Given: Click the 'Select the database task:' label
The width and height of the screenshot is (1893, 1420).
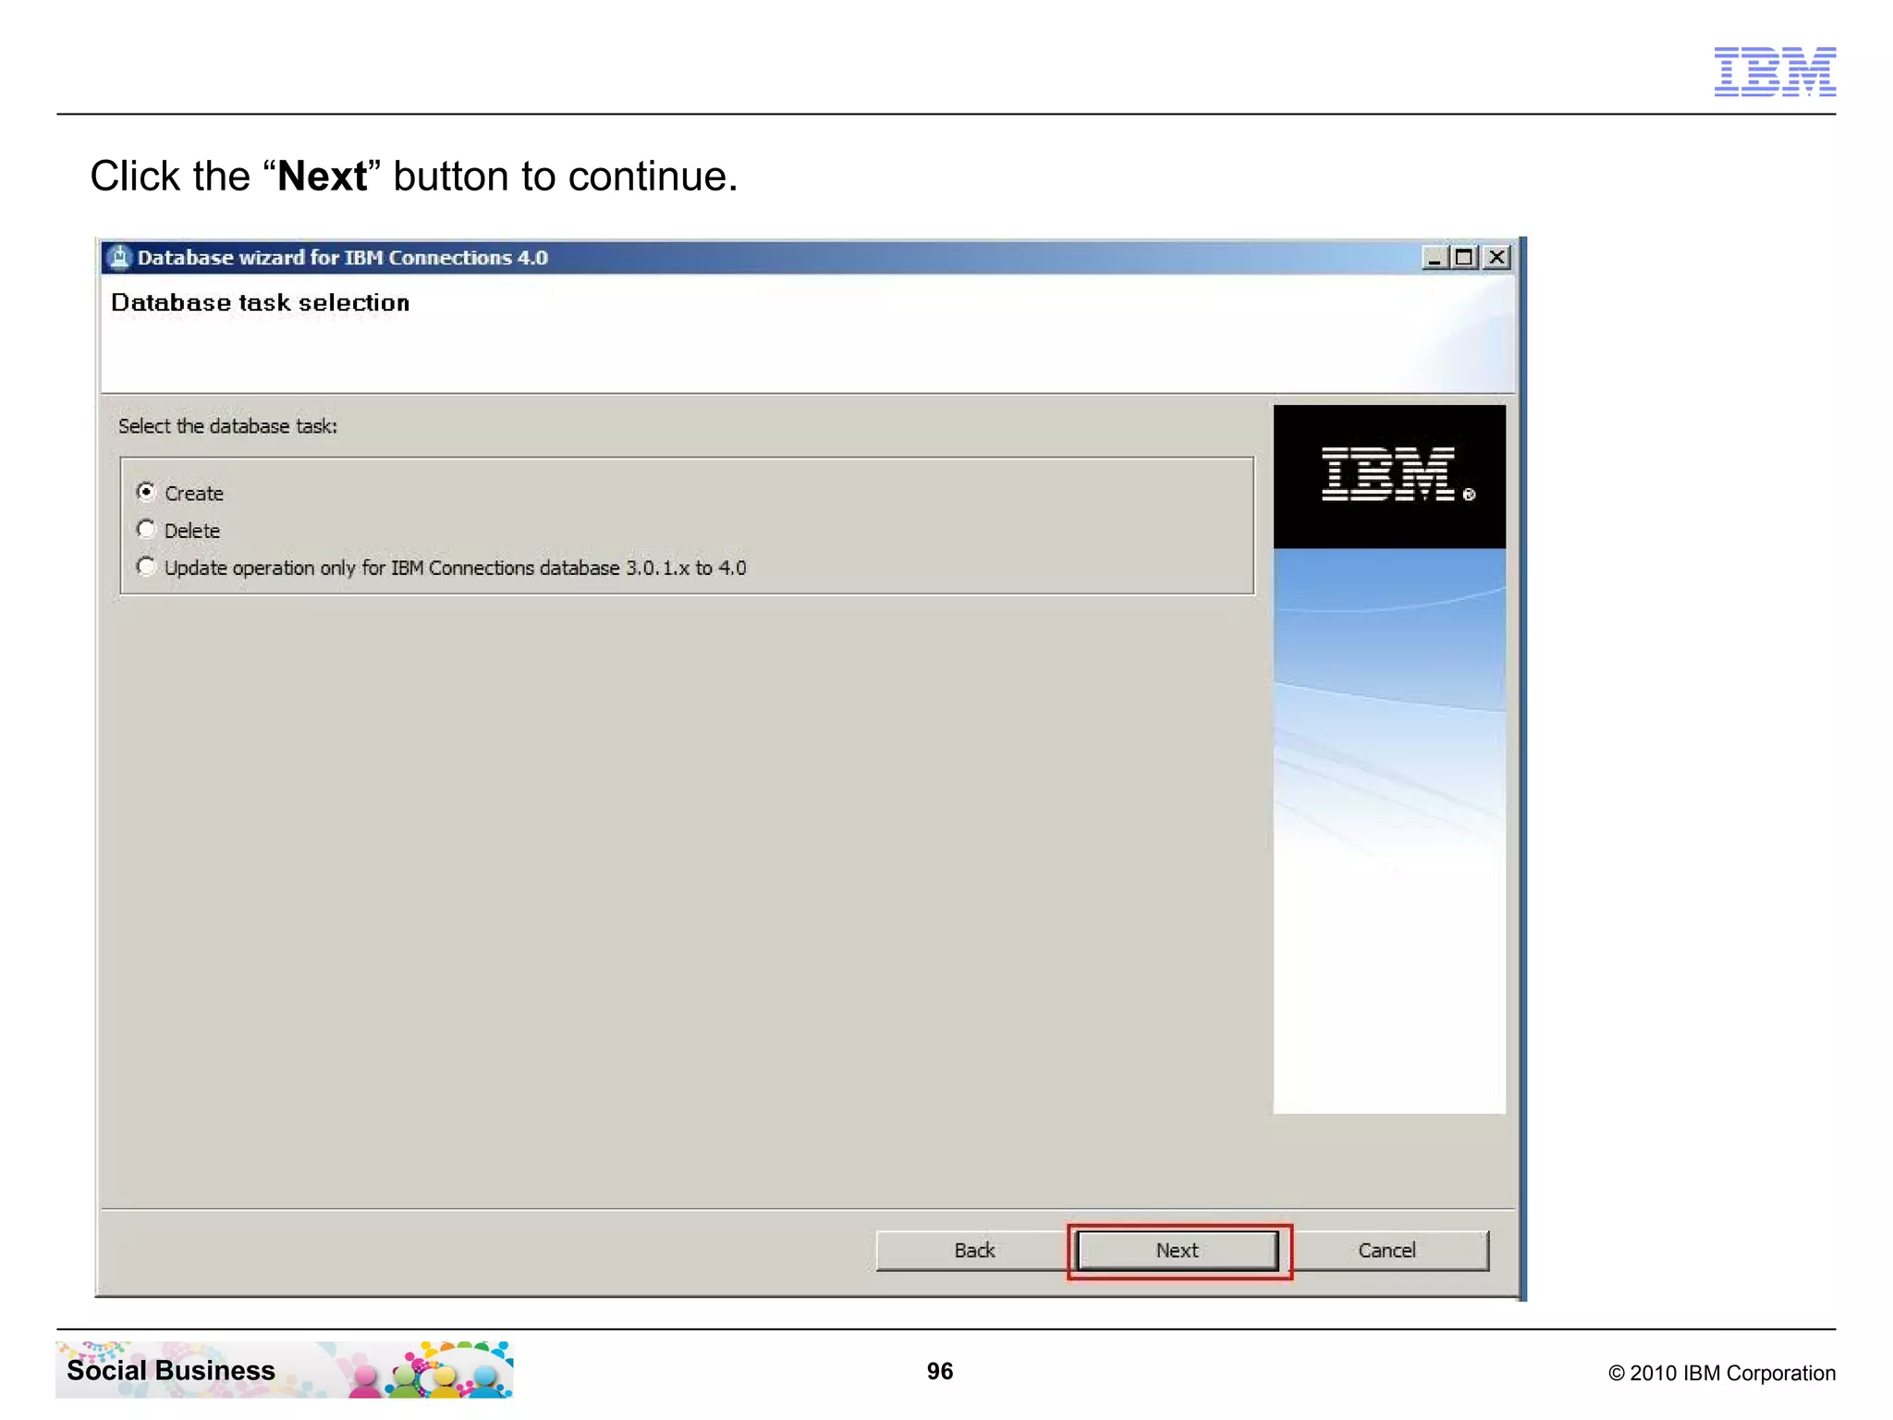Looking at the screenshot, I should click(x=227, y=426).
